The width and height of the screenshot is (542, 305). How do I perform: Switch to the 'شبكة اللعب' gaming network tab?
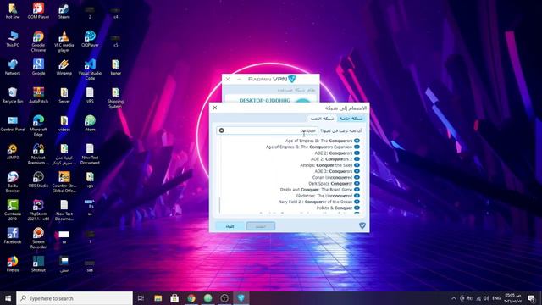tap(322, 119)
